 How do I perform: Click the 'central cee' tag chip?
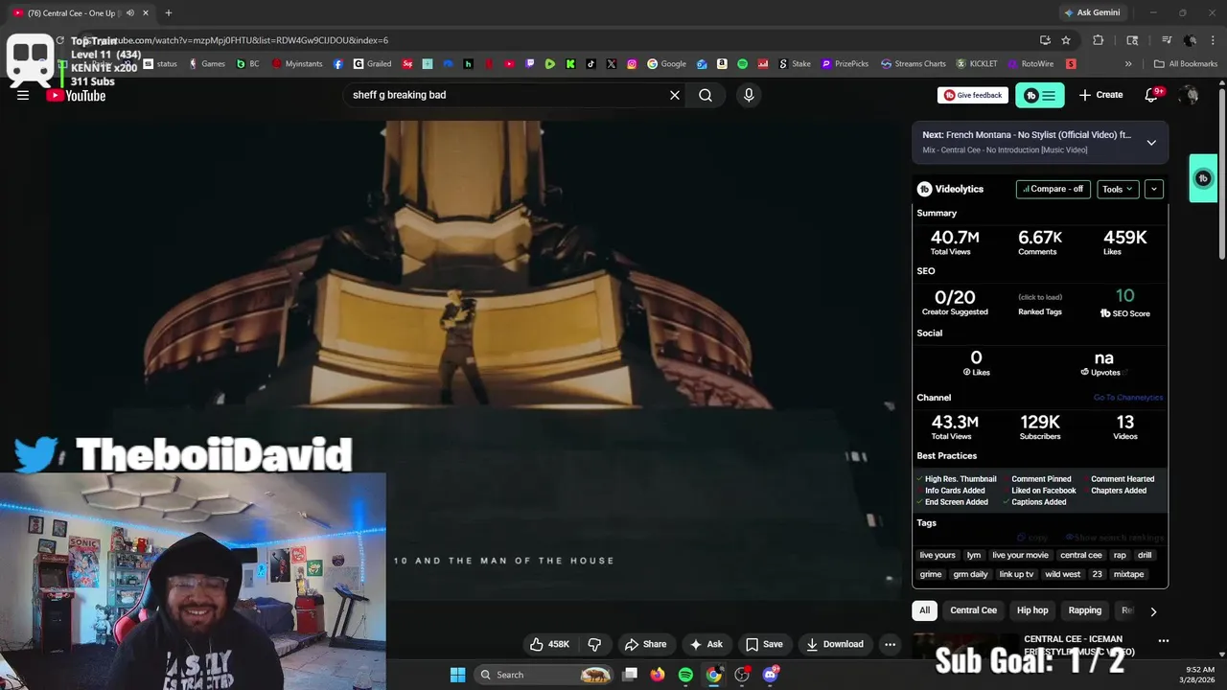click(1081, 555)
